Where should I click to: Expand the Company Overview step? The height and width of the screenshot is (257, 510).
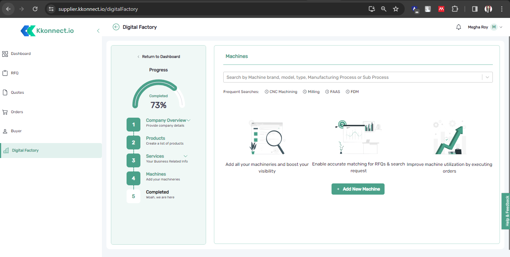pyautogui.click(x=189, y=120)
